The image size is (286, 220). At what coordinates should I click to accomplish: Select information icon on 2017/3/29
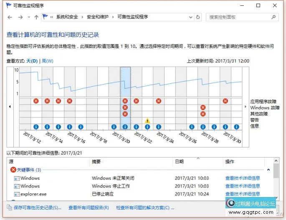point(214,127)
